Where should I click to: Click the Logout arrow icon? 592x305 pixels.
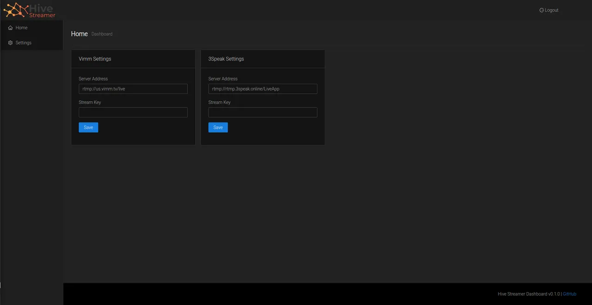pyautogui.click(x=542, y=10)
